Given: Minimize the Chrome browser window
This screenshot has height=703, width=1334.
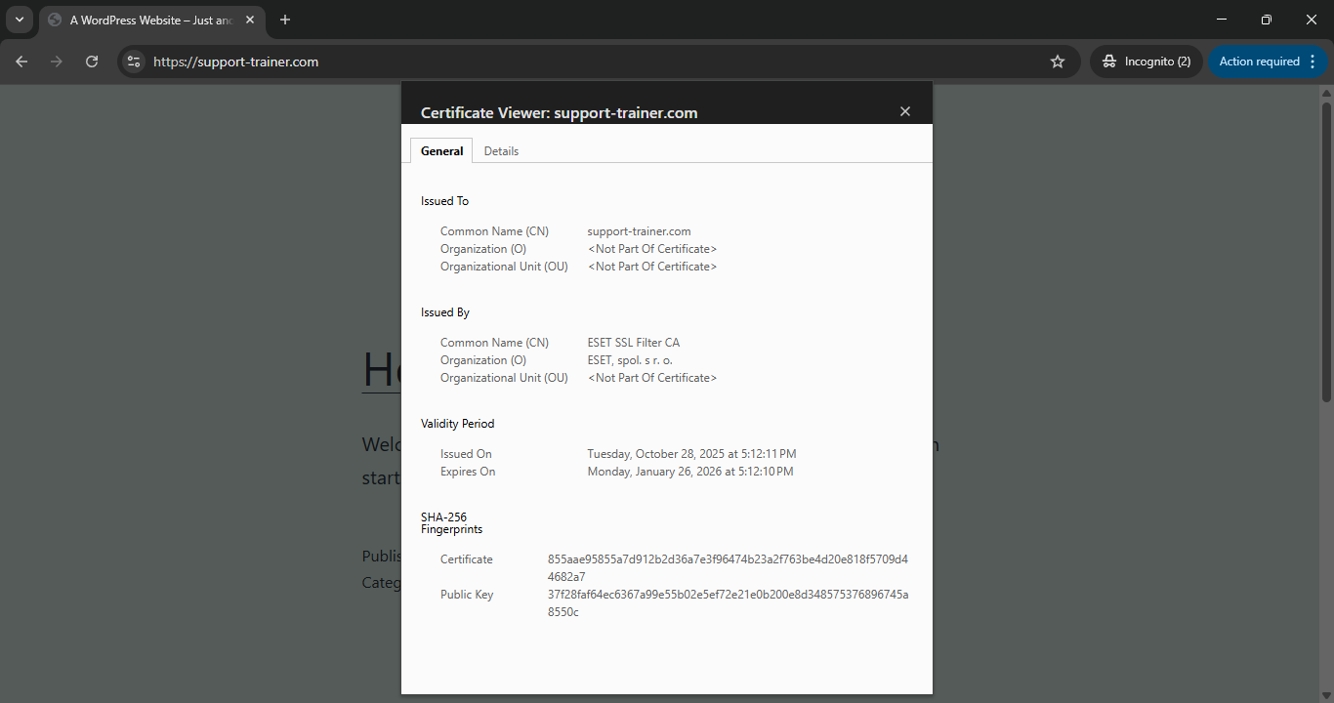Looking at the screenshot, I should (x=1222, y=20).
